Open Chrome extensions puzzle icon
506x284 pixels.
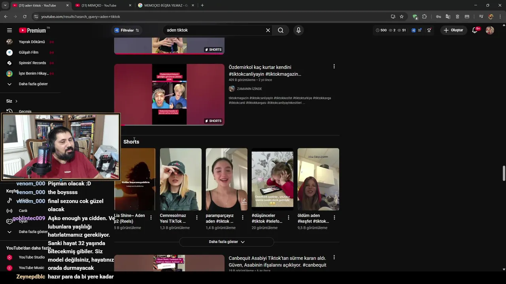click(x=425, y=17)
